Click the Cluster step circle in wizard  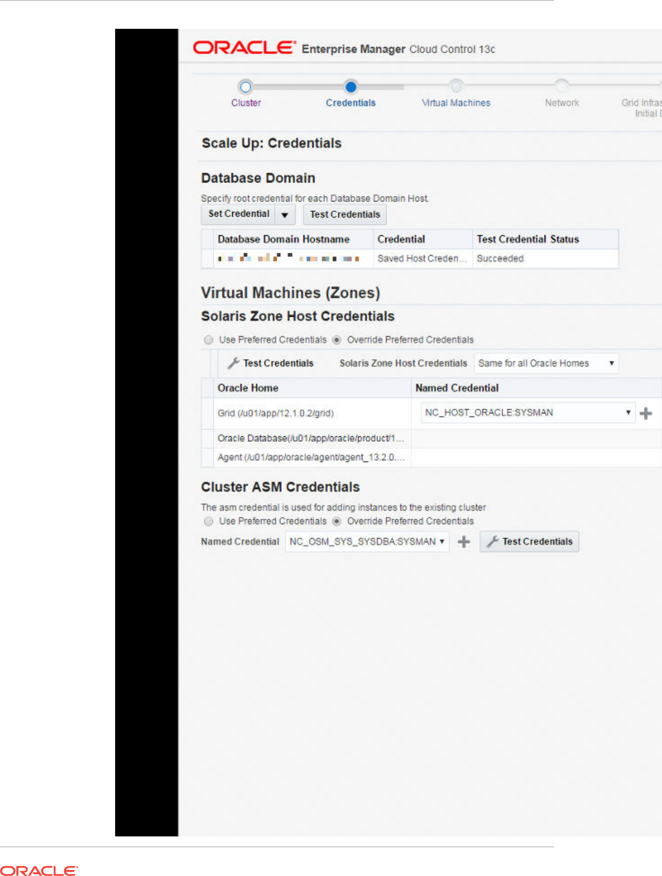[245, 87]
